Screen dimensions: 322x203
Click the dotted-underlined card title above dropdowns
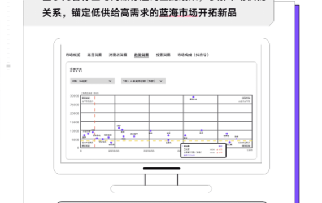pyautogui.click(x=76, y=69)
